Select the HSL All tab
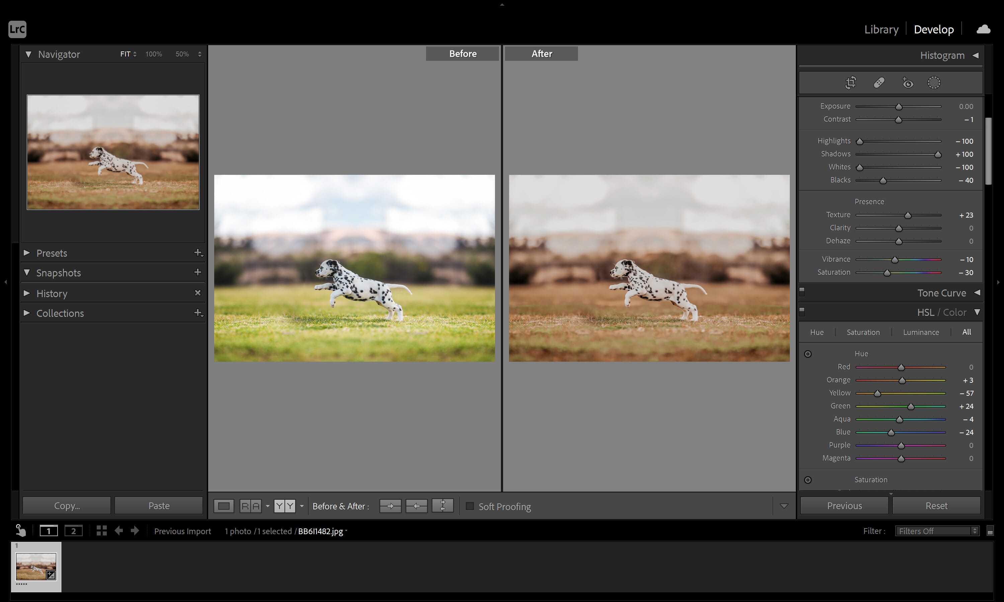This screenshot has height=602, width=1004. 967,332
